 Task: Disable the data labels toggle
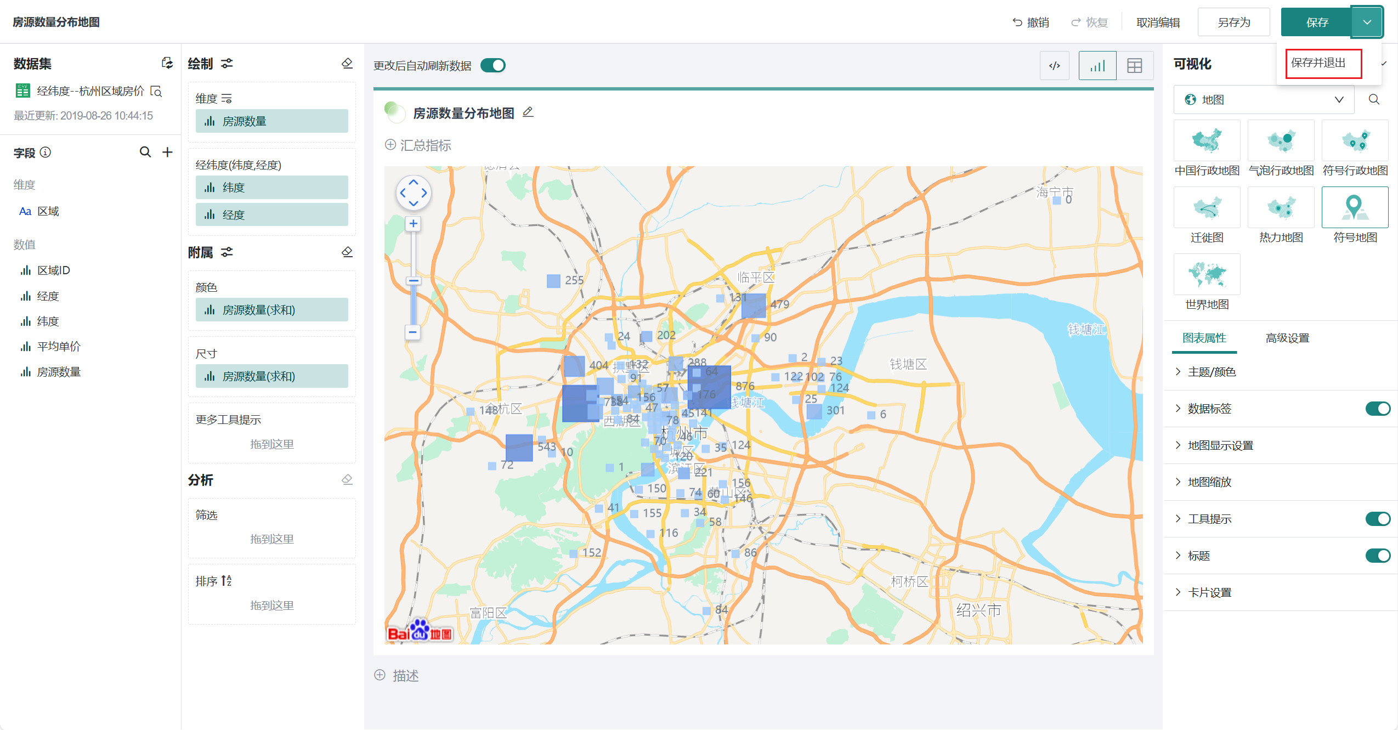[x=1377, y=409]
